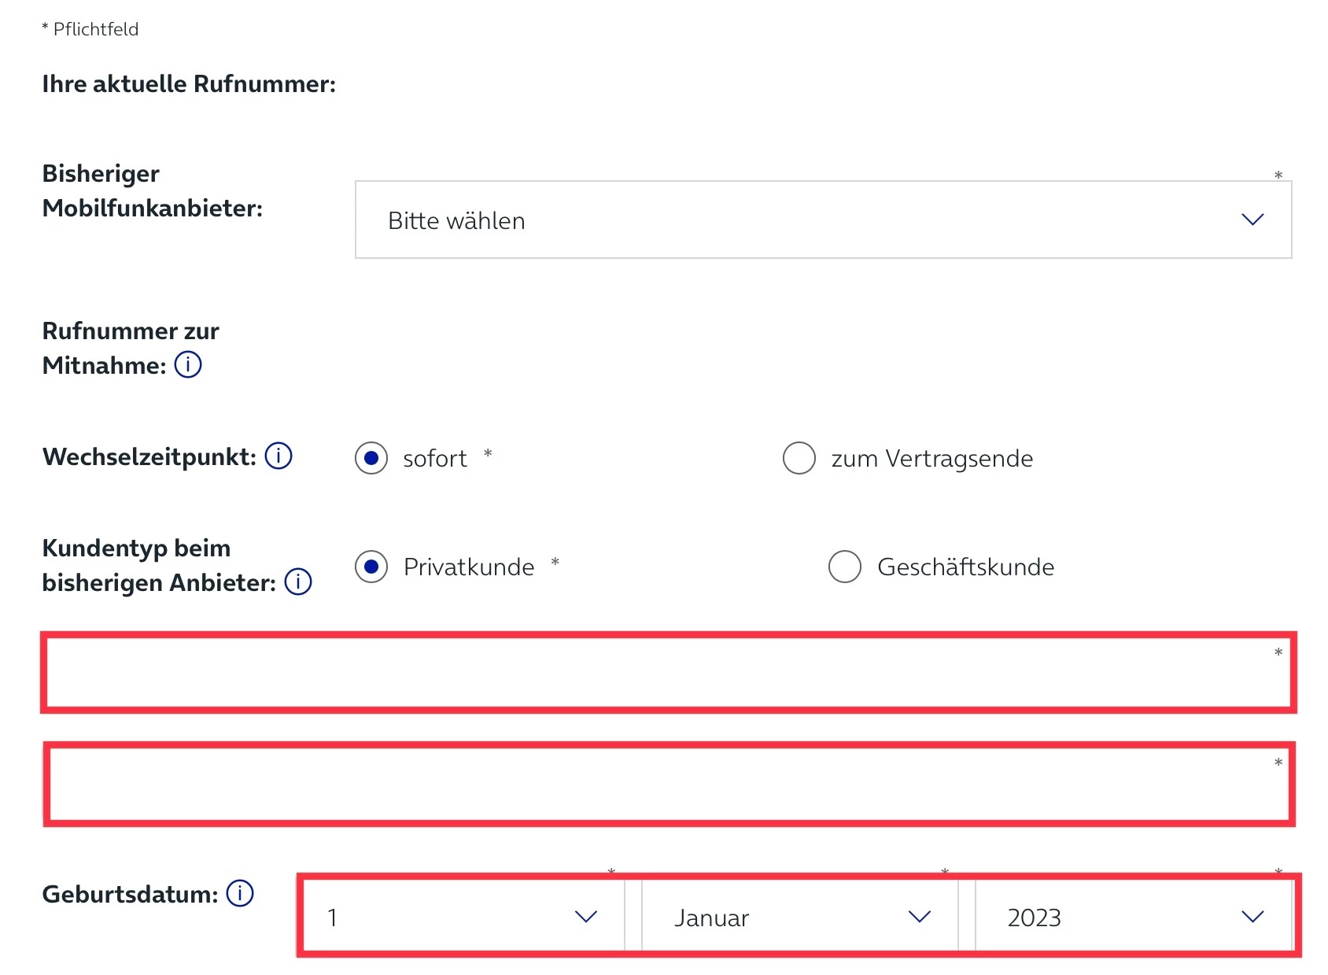1328x975 pixels.
Task: Click chevron arrow in the Januar dropdown
Action: point(919,917)
